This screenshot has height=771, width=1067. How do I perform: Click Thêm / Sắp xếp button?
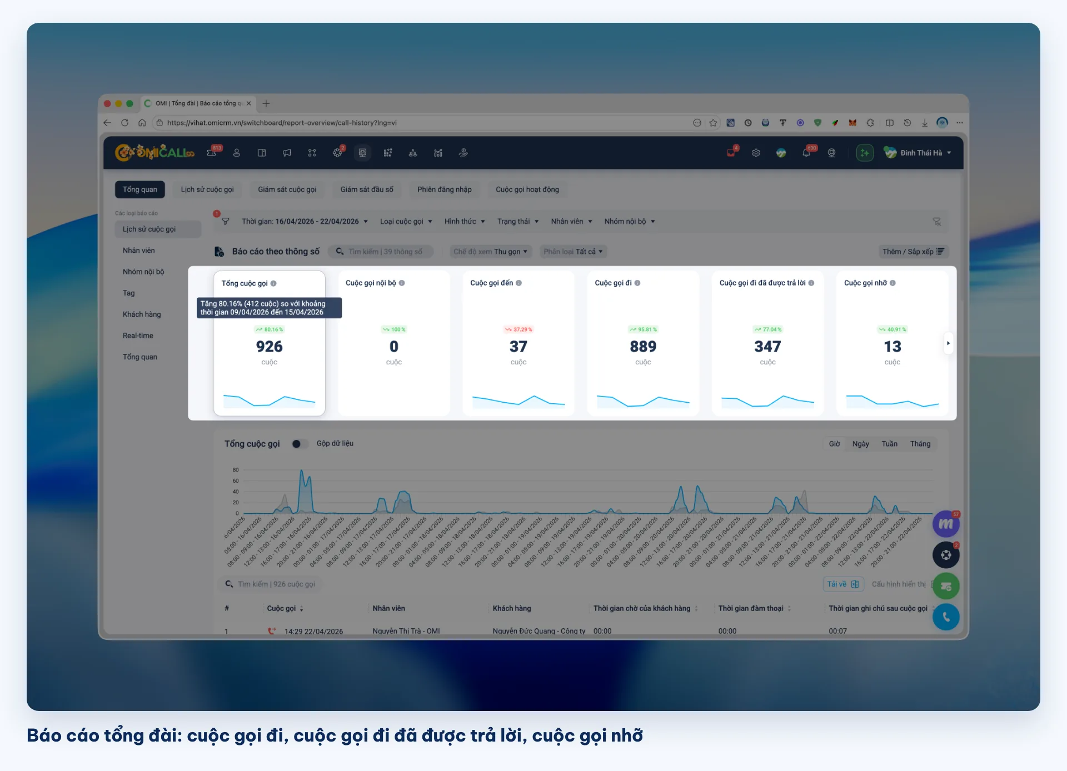913,252
